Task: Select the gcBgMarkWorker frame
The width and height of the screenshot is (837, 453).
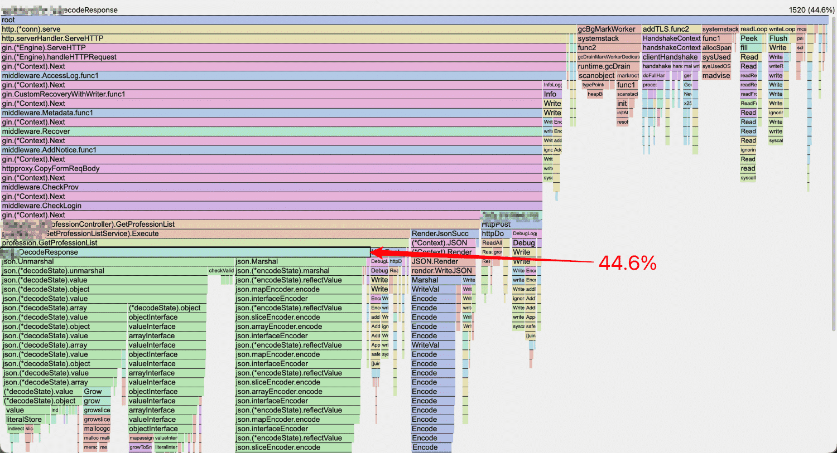Action: (x=609, y=29)
